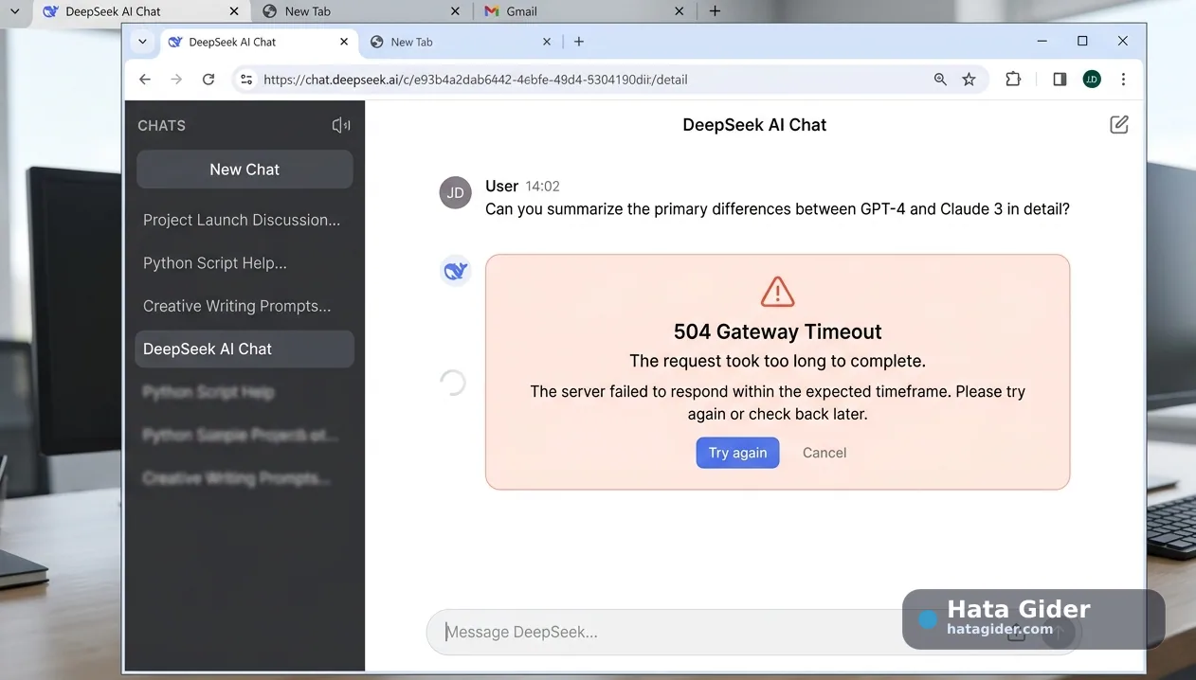Expand tab search dropdown in front window

coord(142,42)
